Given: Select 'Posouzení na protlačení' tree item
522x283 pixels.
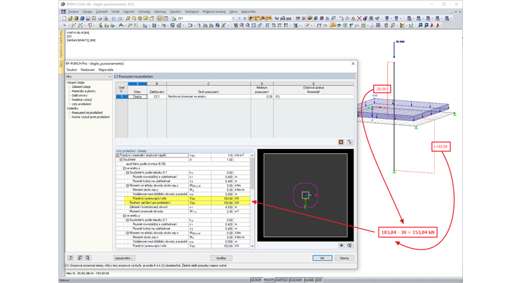Looking at the screenshot, I should (x=87, y=113).
